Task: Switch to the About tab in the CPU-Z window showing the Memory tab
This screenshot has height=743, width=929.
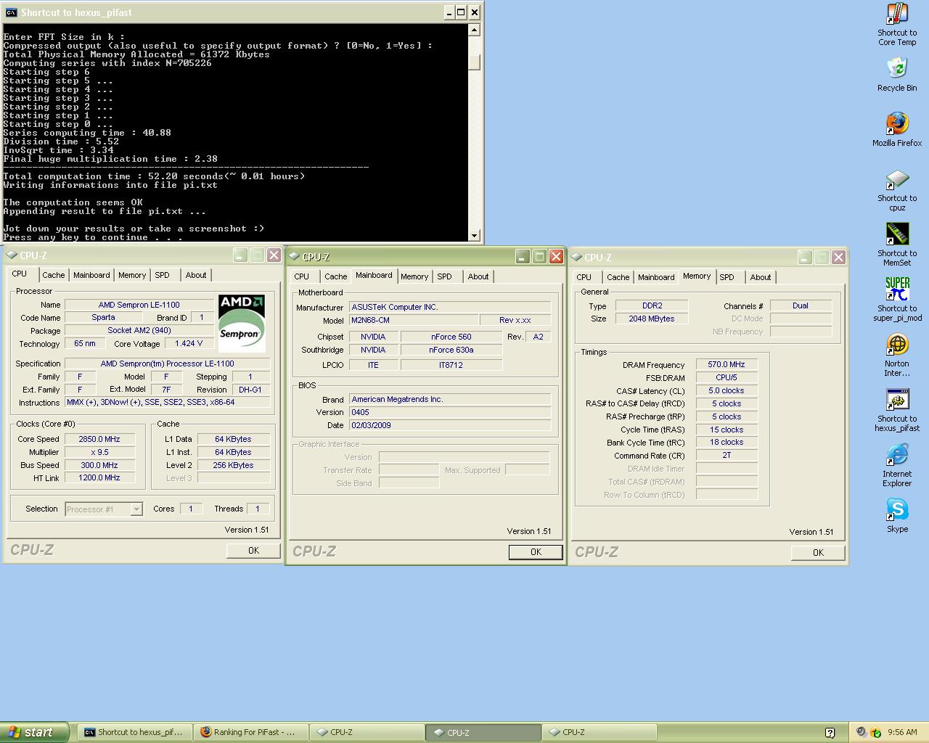Action: click(761, 277)
